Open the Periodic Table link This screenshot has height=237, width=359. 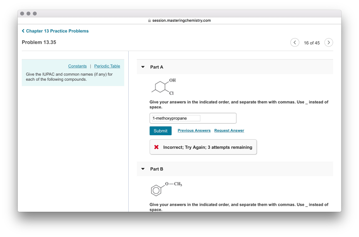[107, 66]
